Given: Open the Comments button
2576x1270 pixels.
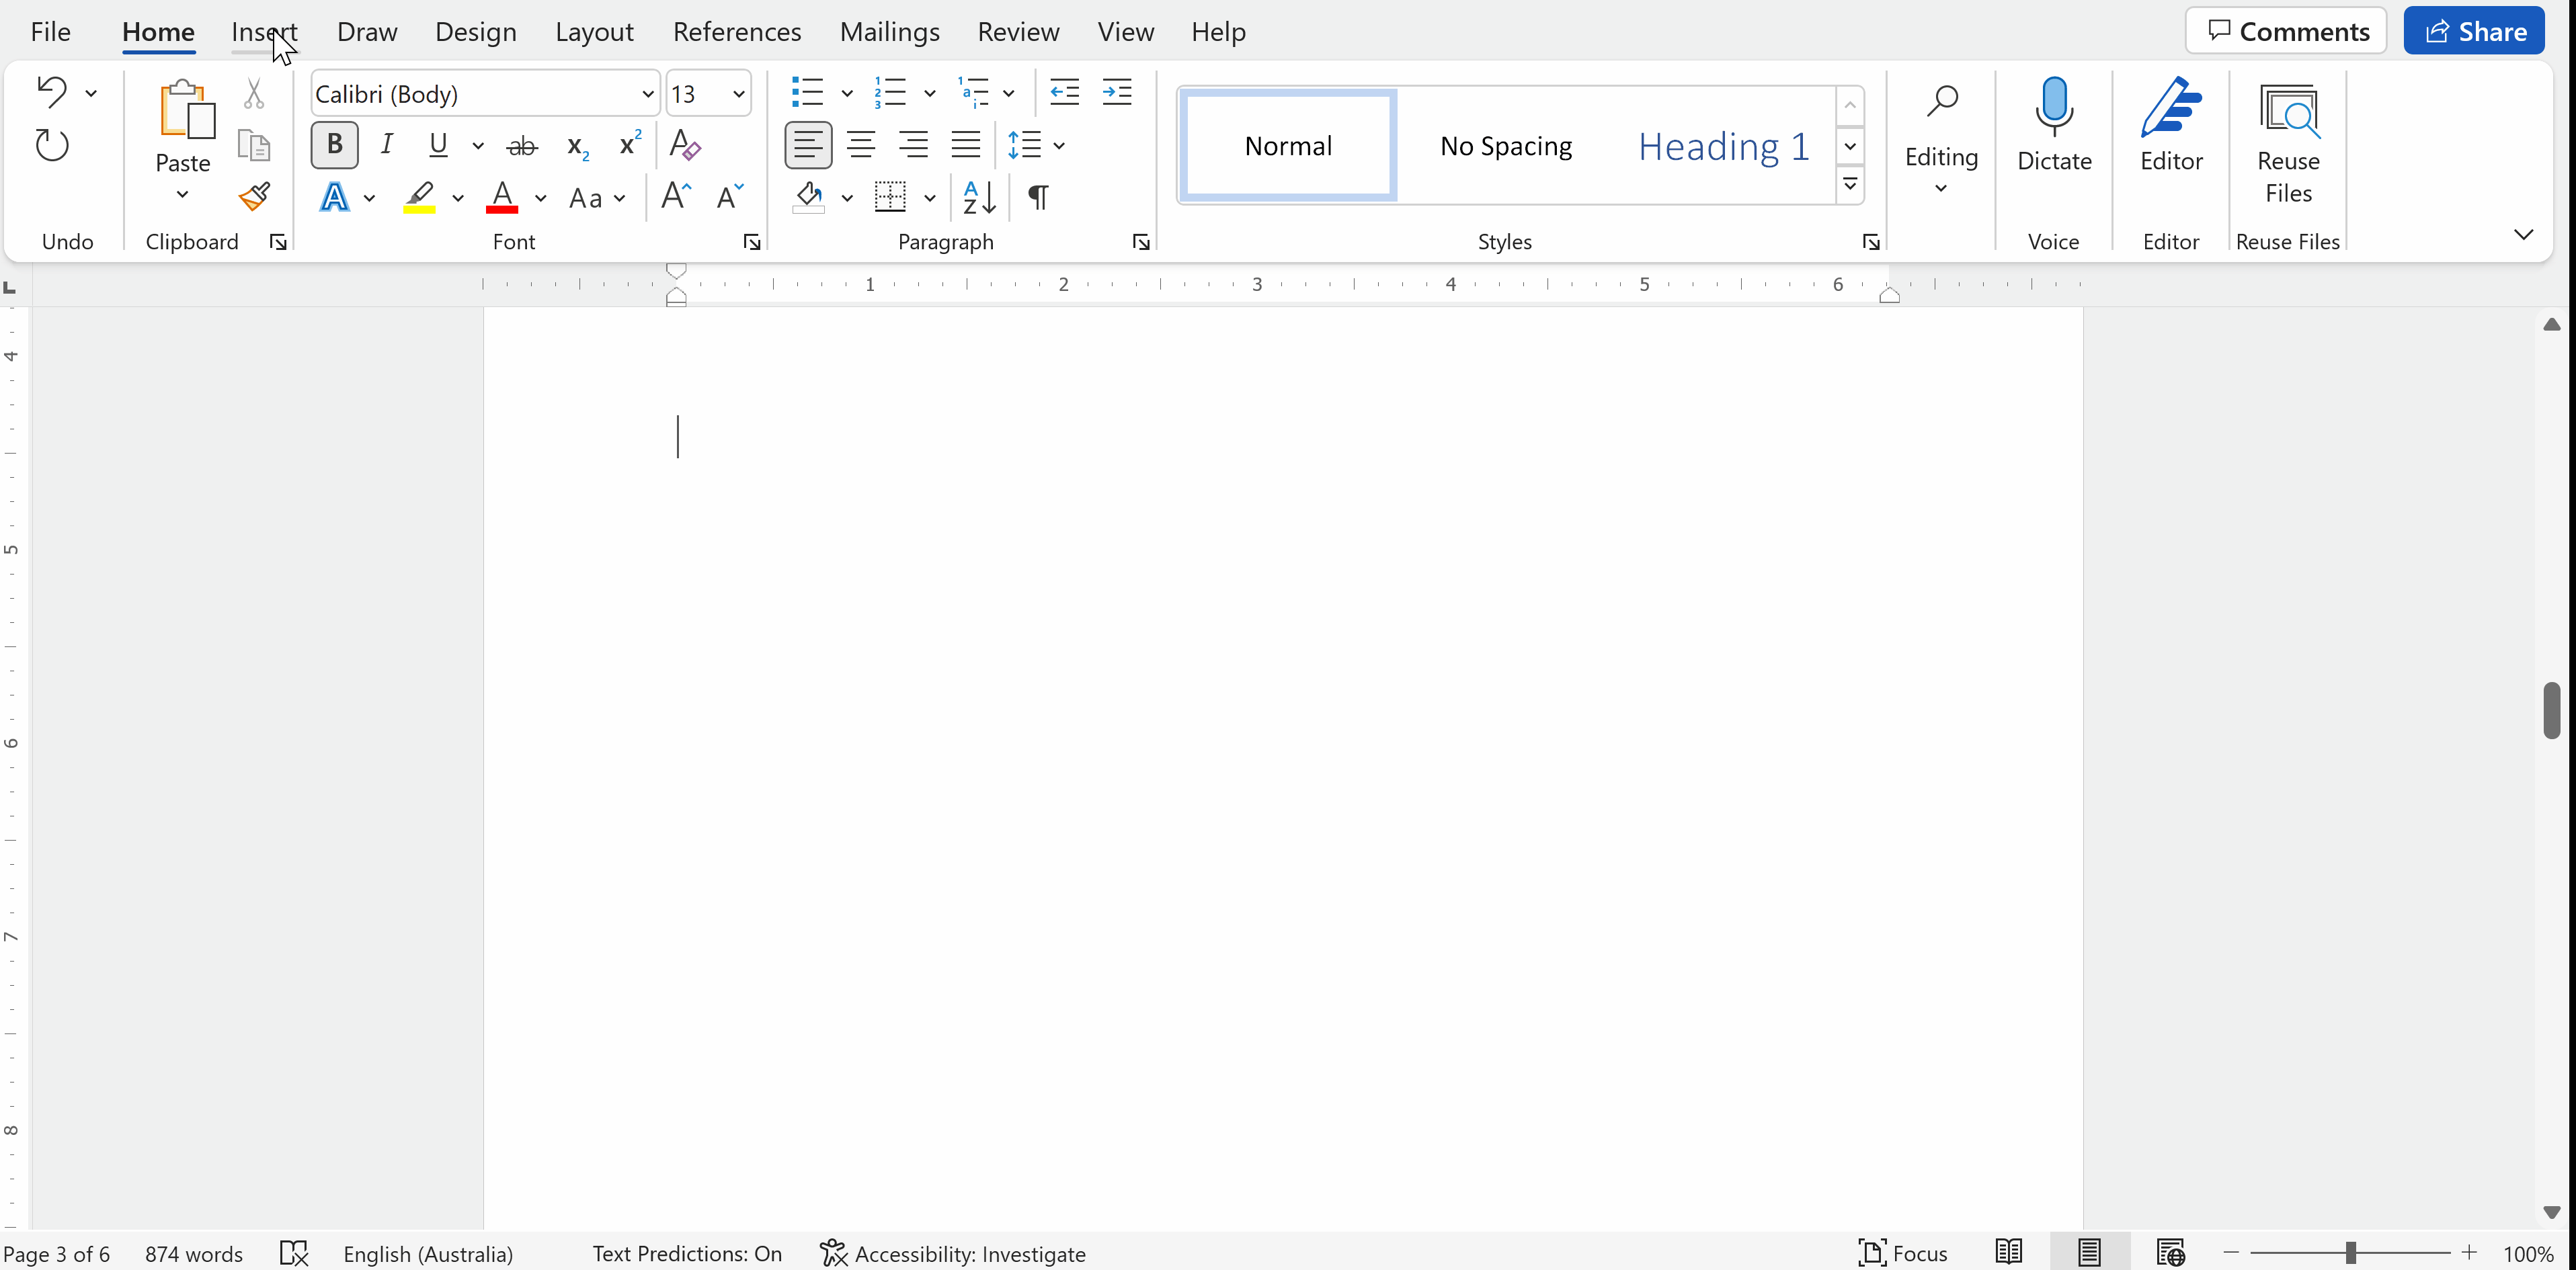Looking at the screenshot, I should [2286, 32].
